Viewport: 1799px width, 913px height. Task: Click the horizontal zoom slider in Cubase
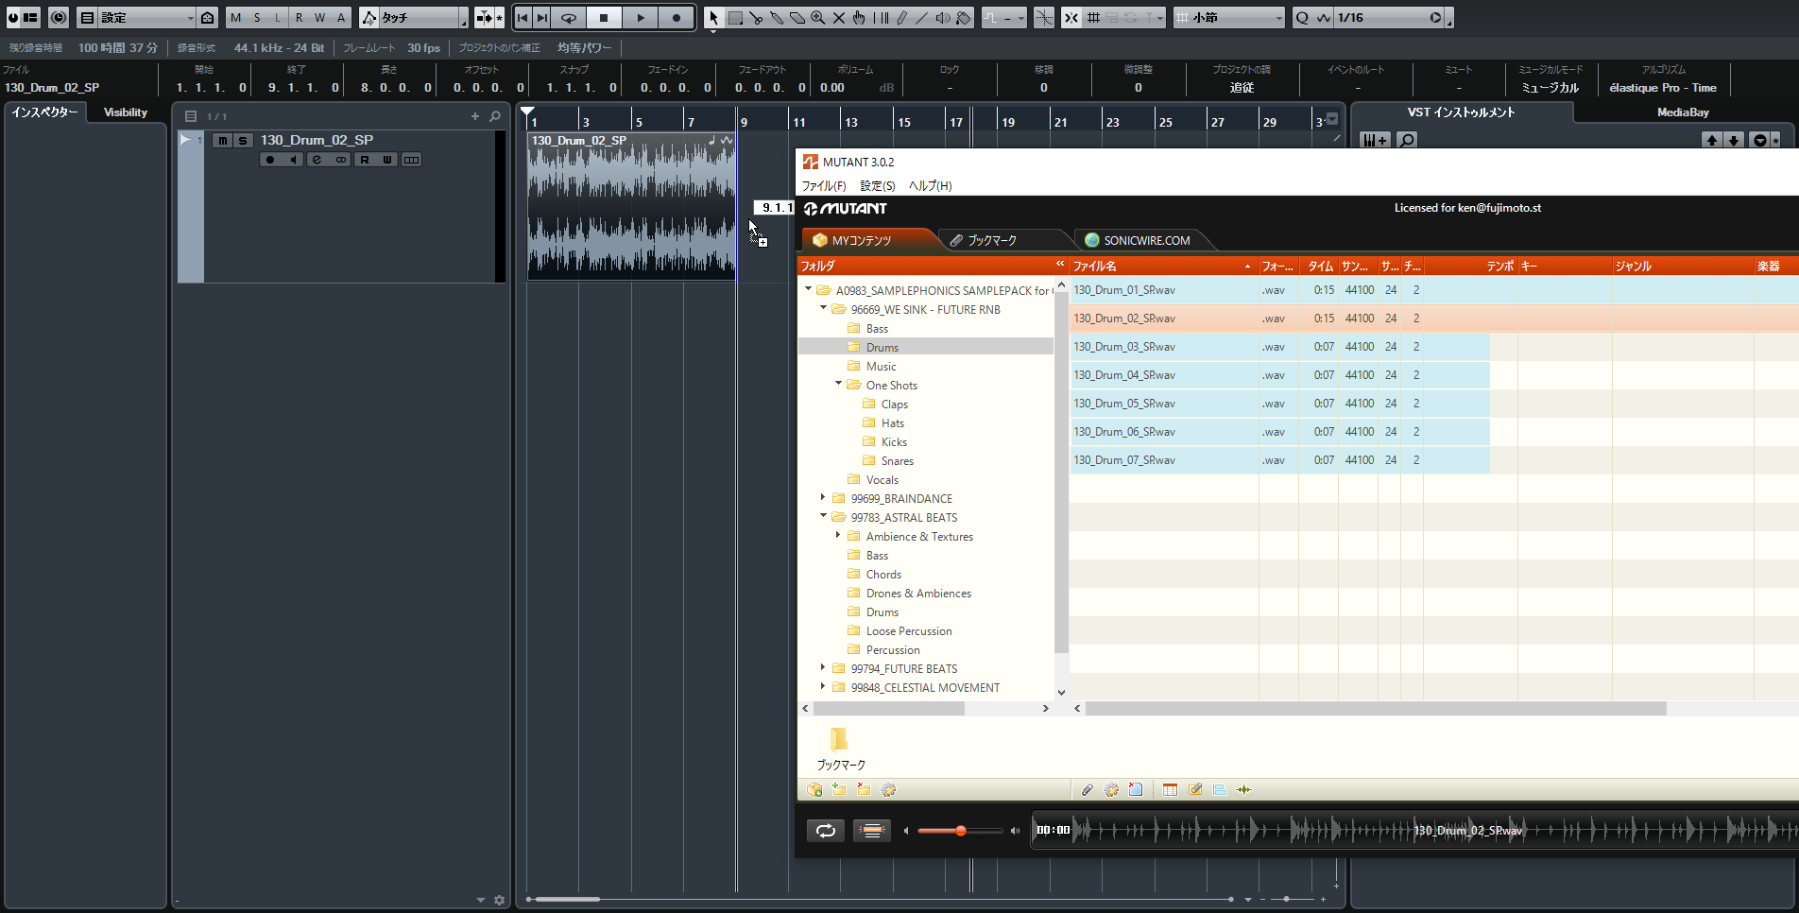click(x=1285, y=899)
